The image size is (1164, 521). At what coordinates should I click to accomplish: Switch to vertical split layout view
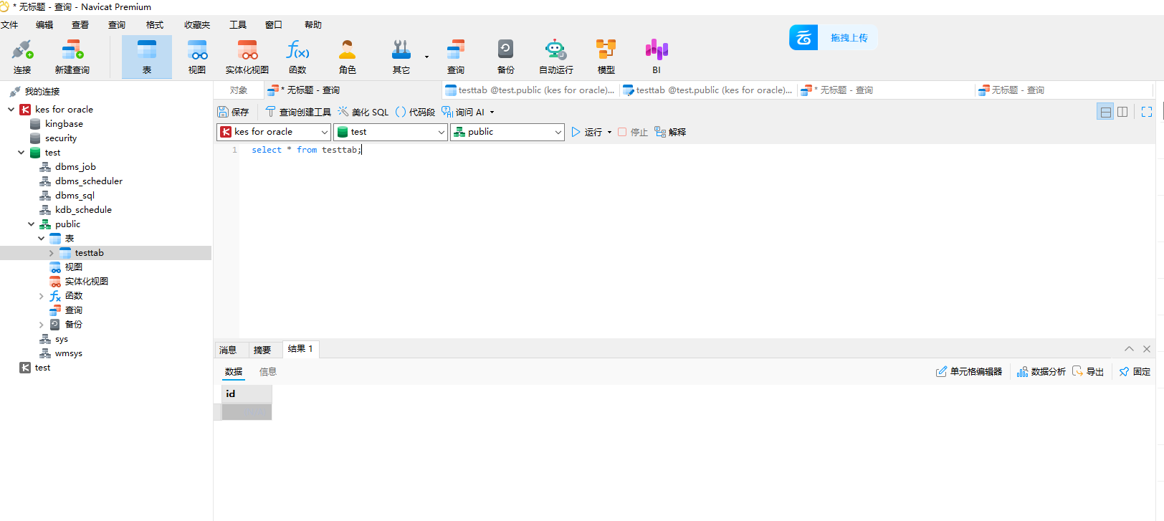pyautogui.click(x=1122, y=112)
